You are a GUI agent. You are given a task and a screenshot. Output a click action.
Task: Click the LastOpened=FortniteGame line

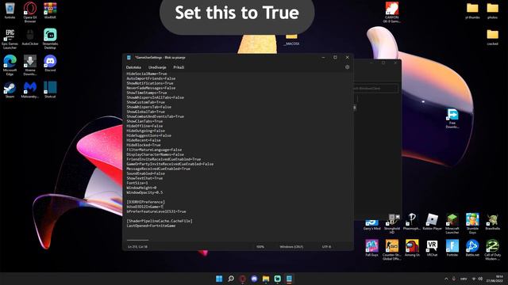click(x=151, y=226)
